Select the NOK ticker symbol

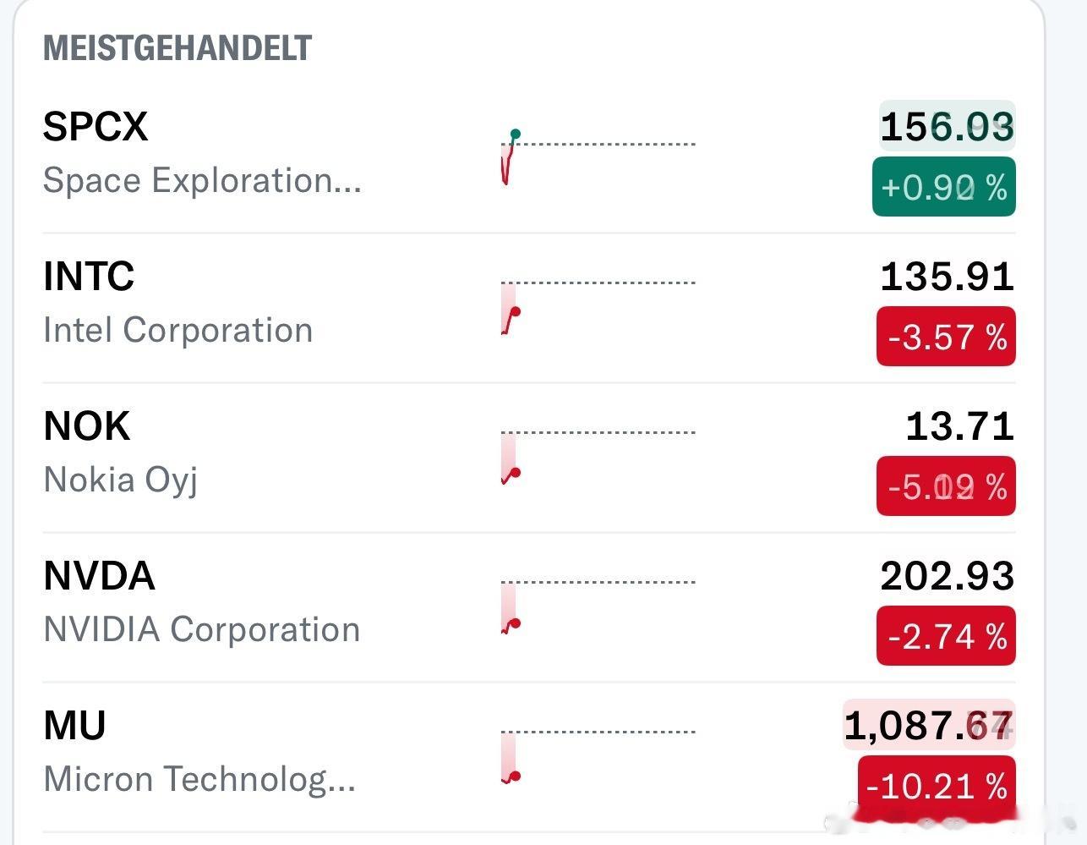[x=87, y=426]
